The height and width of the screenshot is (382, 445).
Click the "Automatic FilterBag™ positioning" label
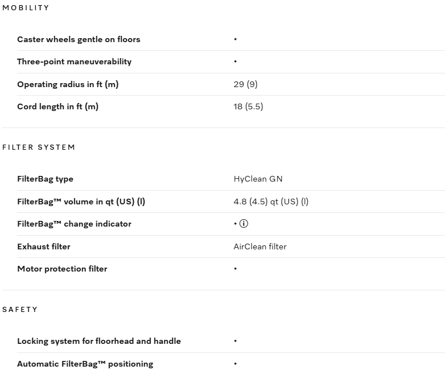85,364
